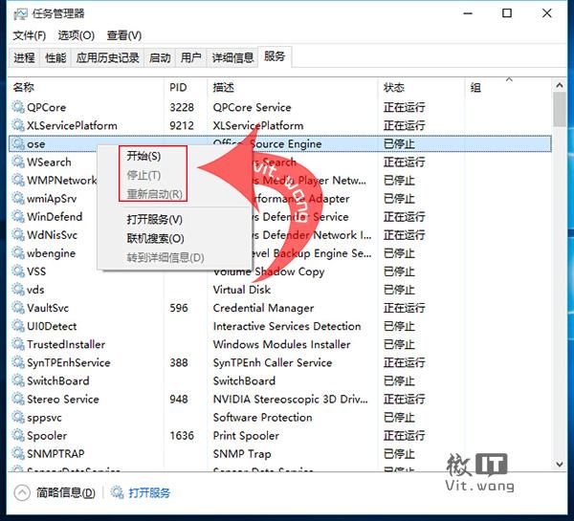This screenshot has width=574, height=521.
Task: Select the Virtual Disk description cell
Action: (x=242, y=290)
